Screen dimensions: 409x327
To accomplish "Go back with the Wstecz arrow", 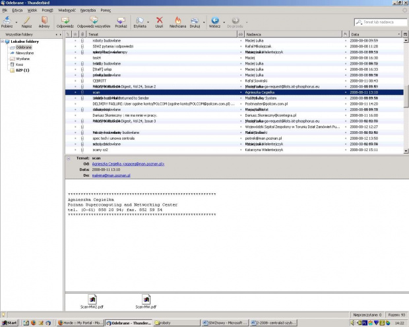I will pos(214,20).
